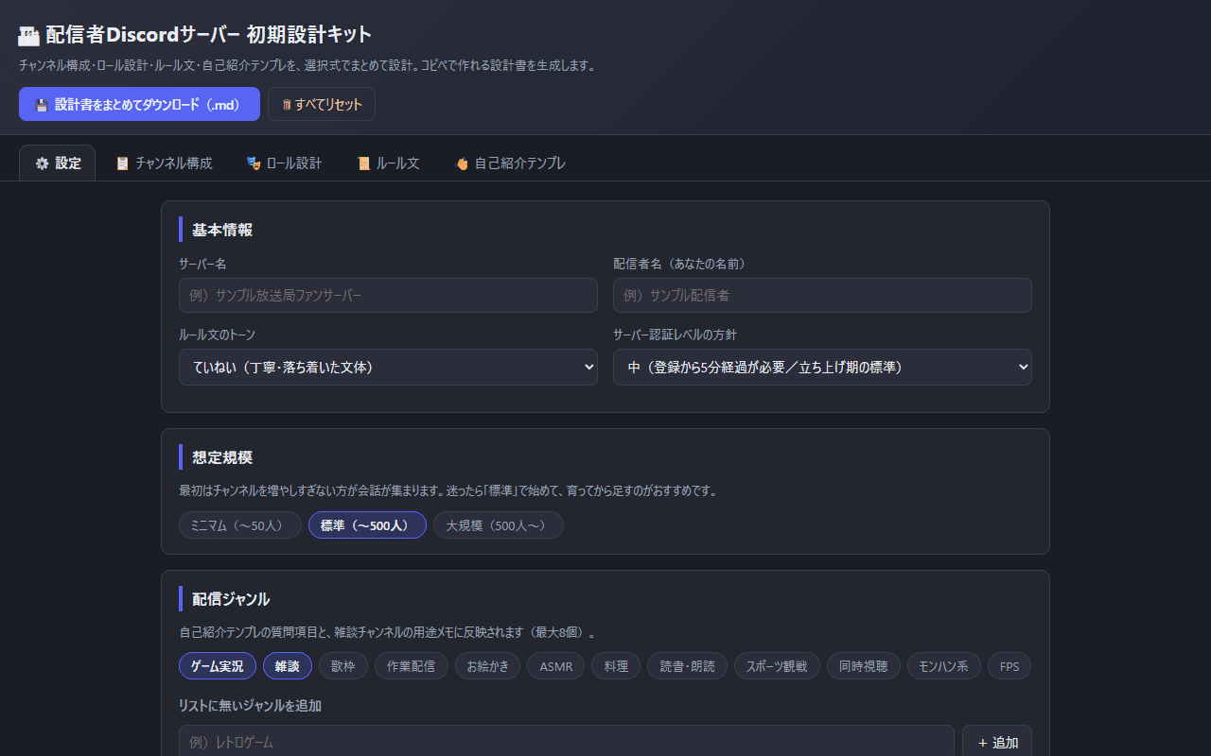
Task: Click the 配信ジャンル section heading
Action: pos(231,599)
